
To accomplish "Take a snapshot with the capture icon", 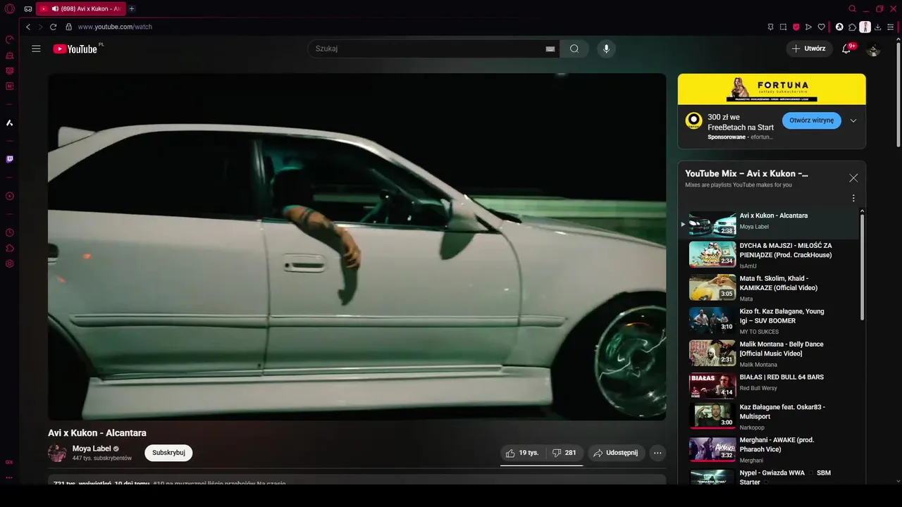I will tap(783, 27).
